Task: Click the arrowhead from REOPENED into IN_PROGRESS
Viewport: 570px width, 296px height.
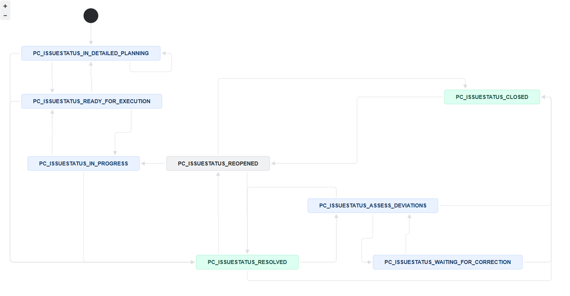Action: (143, 164)
